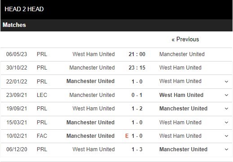233x162 pixels.
Task: Open the 1 - 0 score on 22/01/22
Action: (x=137, y=82)
